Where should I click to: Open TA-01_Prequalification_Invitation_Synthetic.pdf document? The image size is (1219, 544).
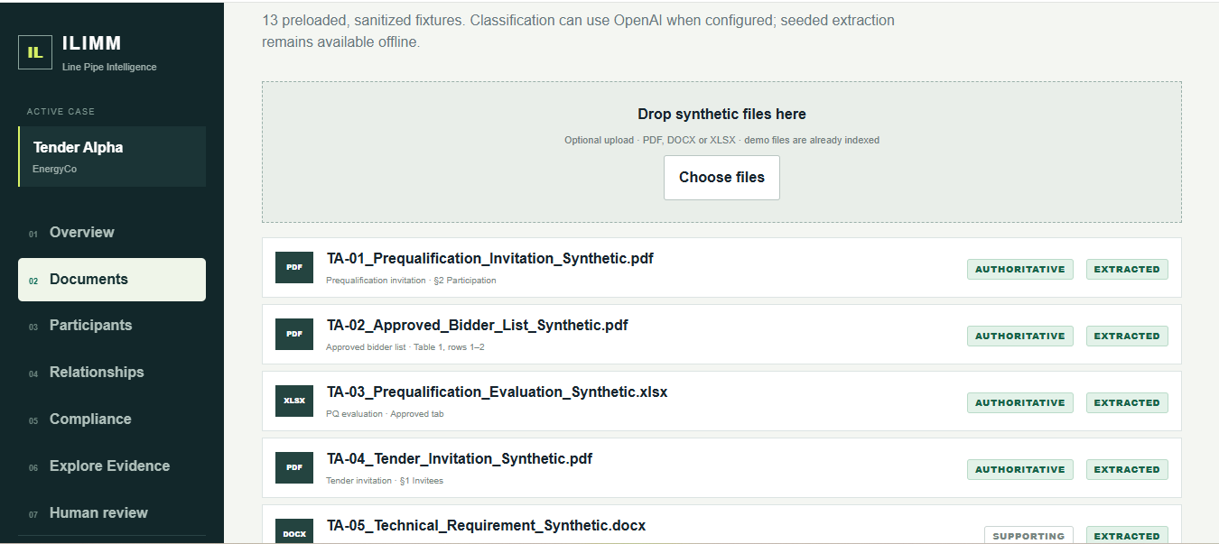coord(490,259)
